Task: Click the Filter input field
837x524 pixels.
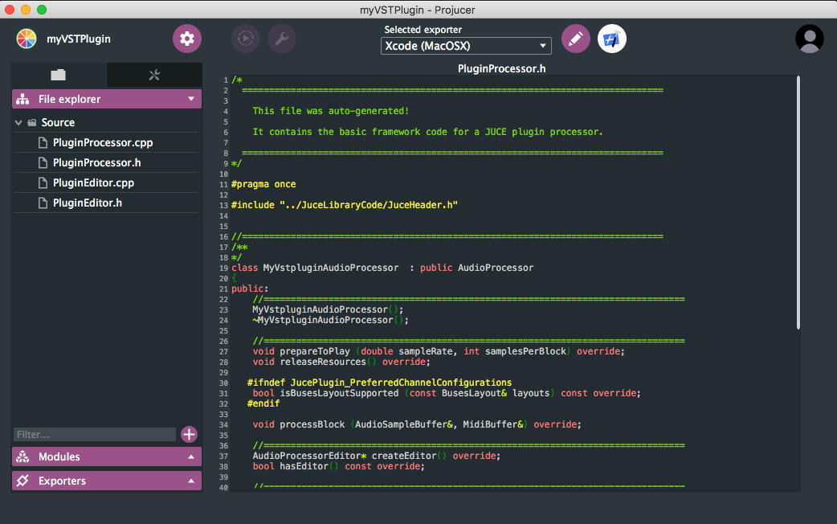Action: (x=95, y=434)
